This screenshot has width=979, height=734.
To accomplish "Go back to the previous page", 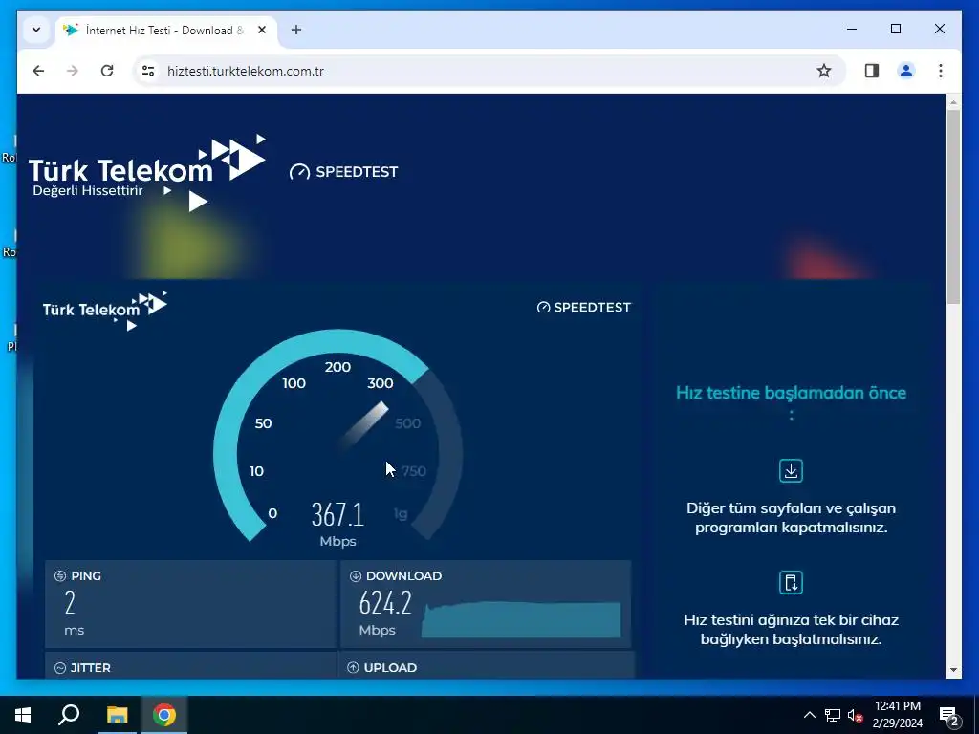I will pyautogui.click(x=38, y=71).
